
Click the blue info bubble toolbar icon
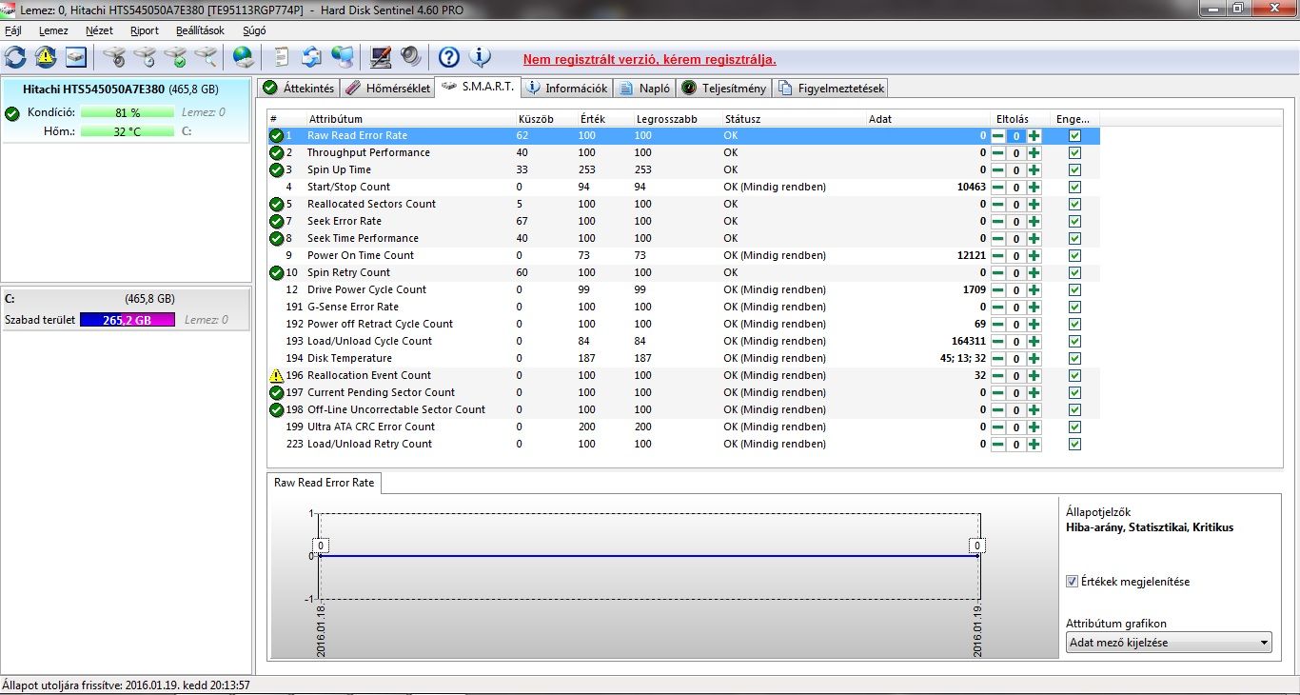click(x=481, y=57)
